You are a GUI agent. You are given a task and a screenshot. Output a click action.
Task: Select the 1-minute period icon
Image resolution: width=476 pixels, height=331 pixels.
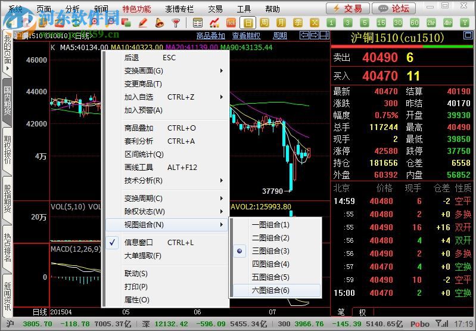331,23
